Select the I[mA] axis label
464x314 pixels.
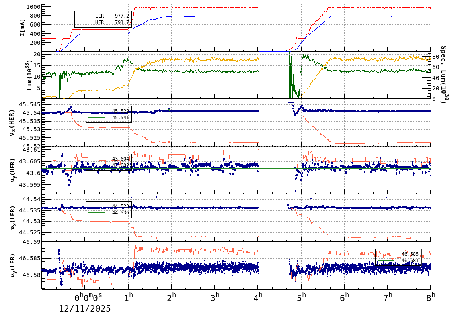click(22, 28)
